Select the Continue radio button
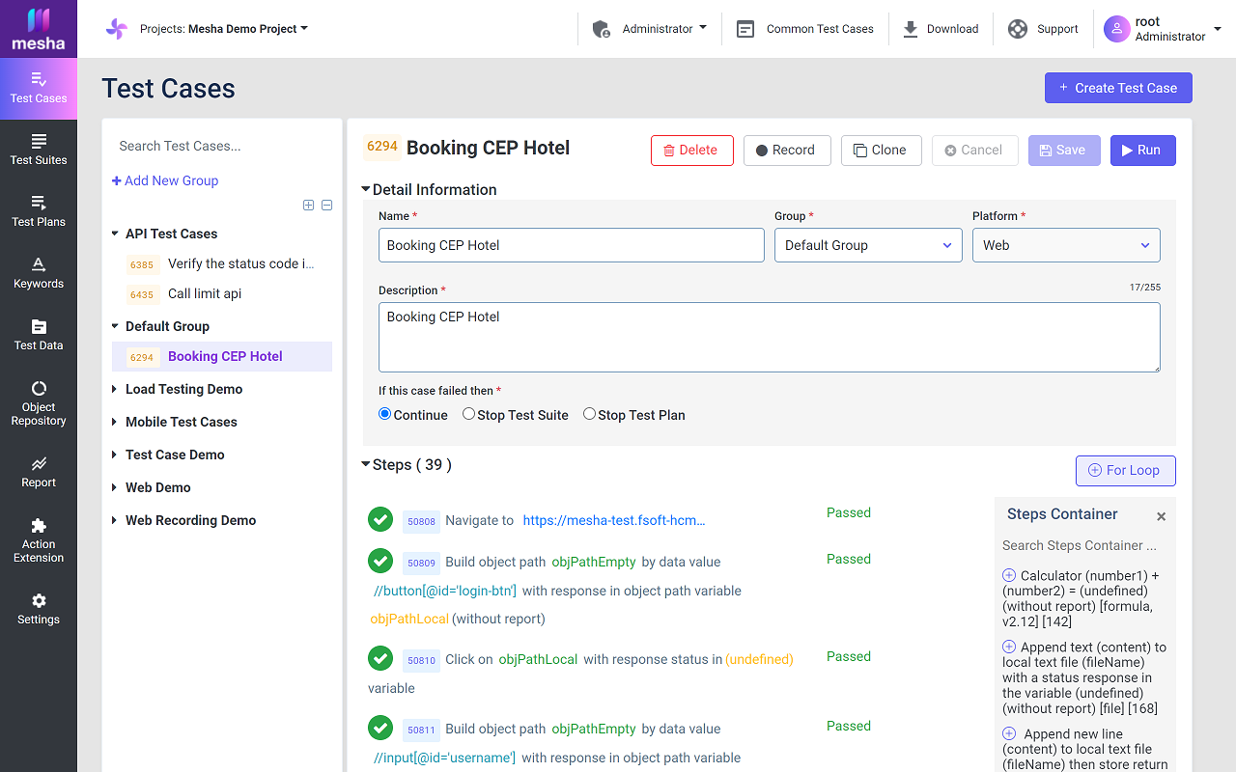This screenshot has width=1236, height=772. point(385,414)
